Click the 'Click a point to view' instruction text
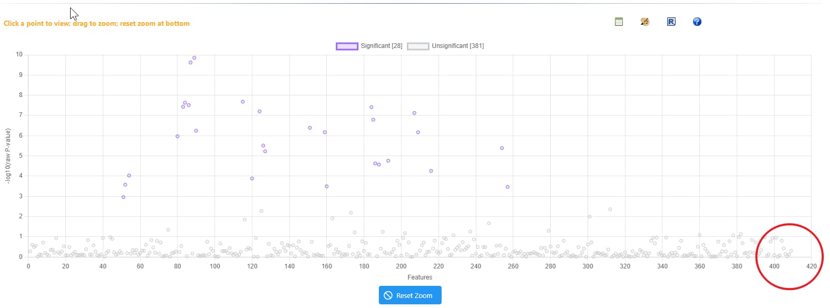Viewport: 830px width, 308px height. tap(96, 24)
